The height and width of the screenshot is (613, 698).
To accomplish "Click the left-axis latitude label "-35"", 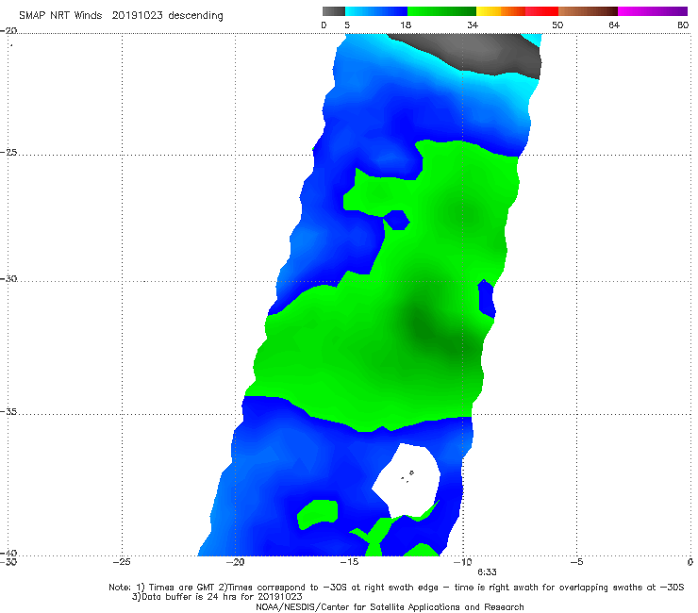I will click(x=8, y=412).
